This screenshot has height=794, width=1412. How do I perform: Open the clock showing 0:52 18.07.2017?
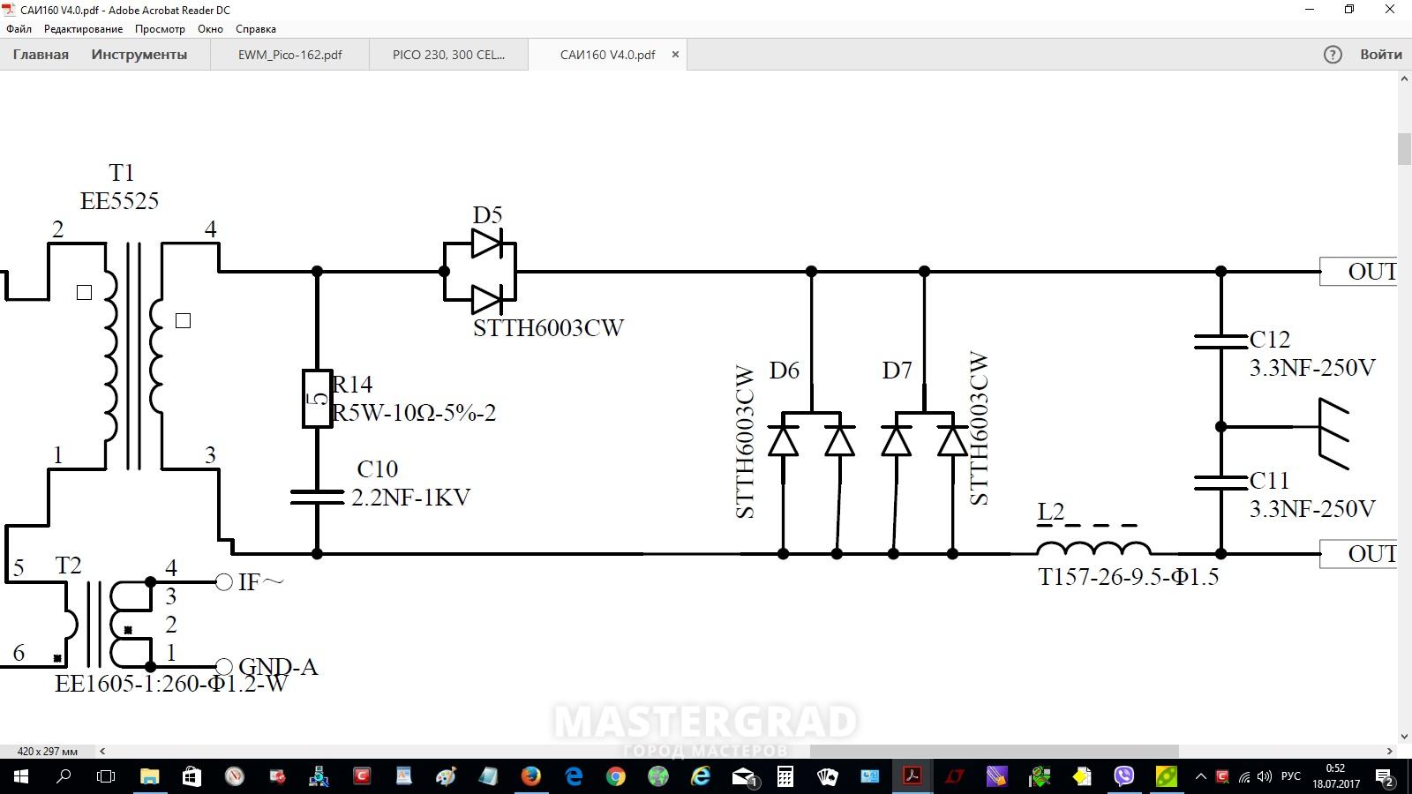tap(1335, 776)
